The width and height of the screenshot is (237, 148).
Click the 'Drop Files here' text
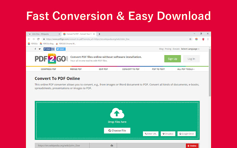coord(117,122)
